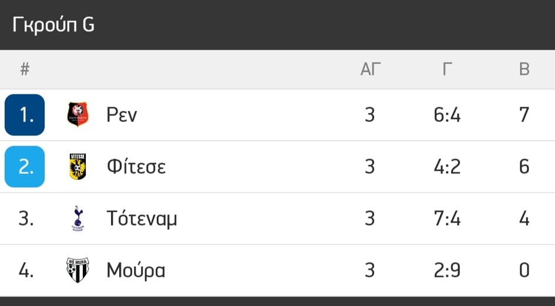The width and height of the screenshot is (555, 306).
Task: Select the light blue position 2 badge
Action: 25,166
